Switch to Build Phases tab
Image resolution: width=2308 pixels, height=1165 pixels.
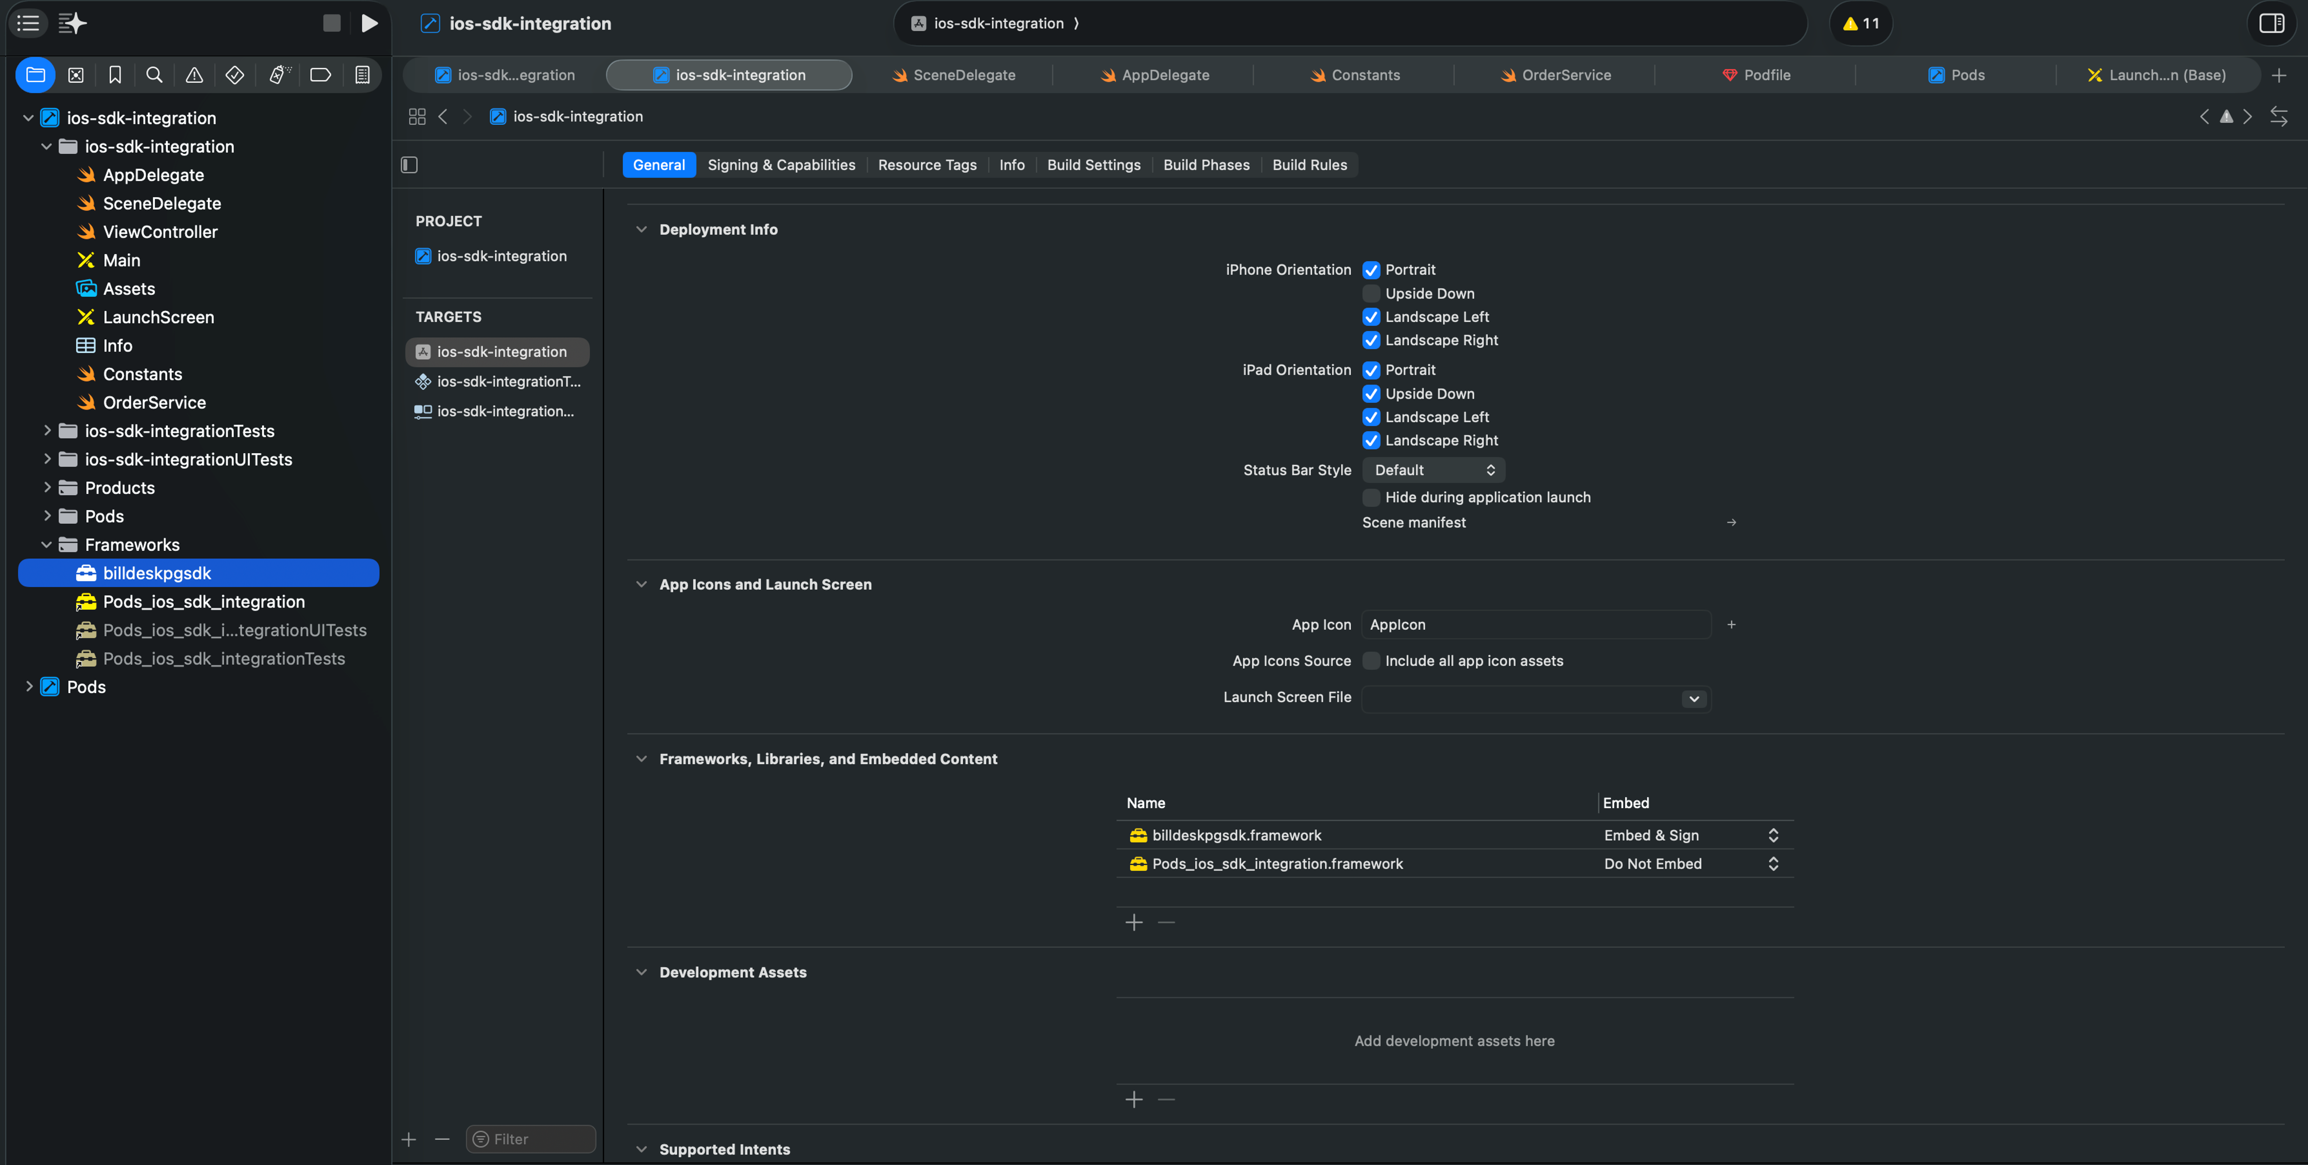pos(1206,165)
